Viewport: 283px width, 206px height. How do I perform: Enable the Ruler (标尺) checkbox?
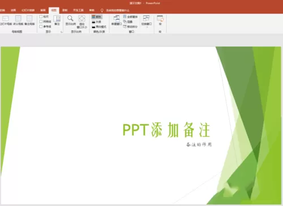pyautogui.click(x=41, y=16)
